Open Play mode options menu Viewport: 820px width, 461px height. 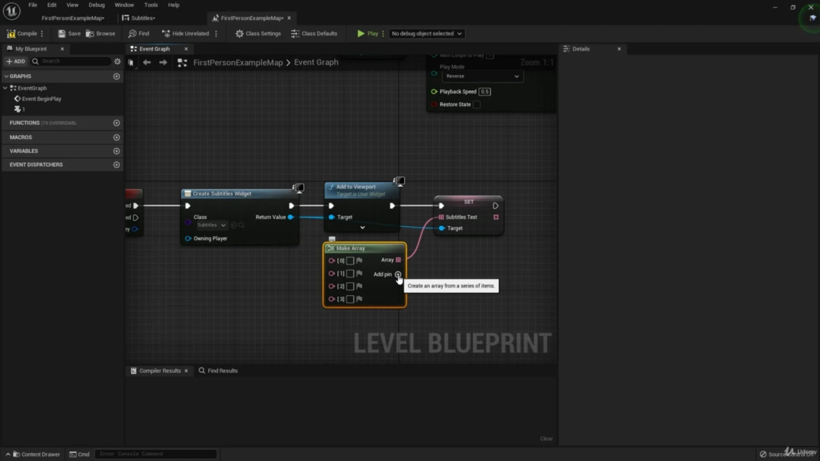click(383, 34)
